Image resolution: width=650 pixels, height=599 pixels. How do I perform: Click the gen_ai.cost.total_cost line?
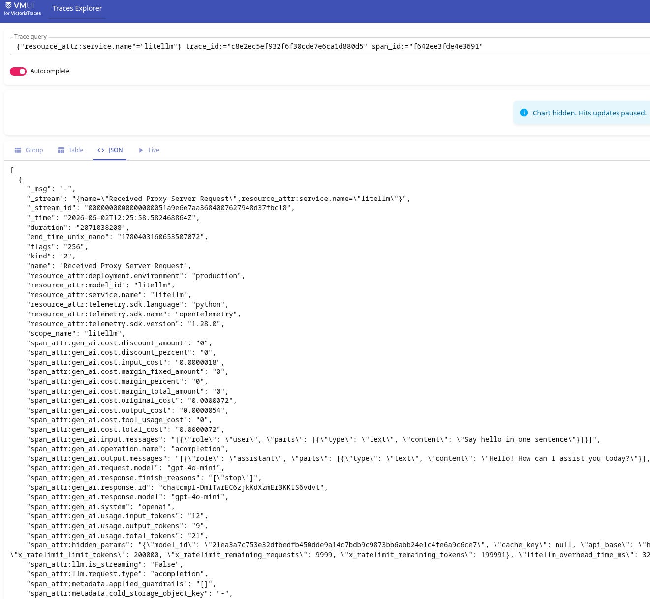pyautogui.click(x=125, y=429)
